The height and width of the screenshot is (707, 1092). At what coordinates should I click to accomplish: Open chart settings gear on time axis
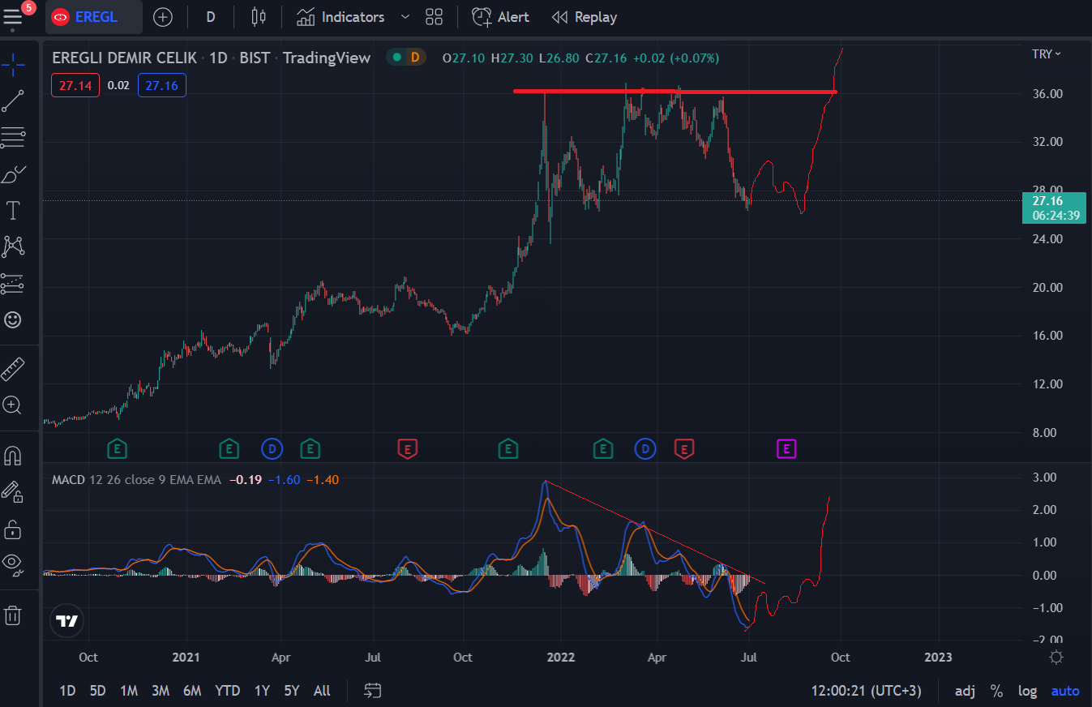tap(1056, 657)
